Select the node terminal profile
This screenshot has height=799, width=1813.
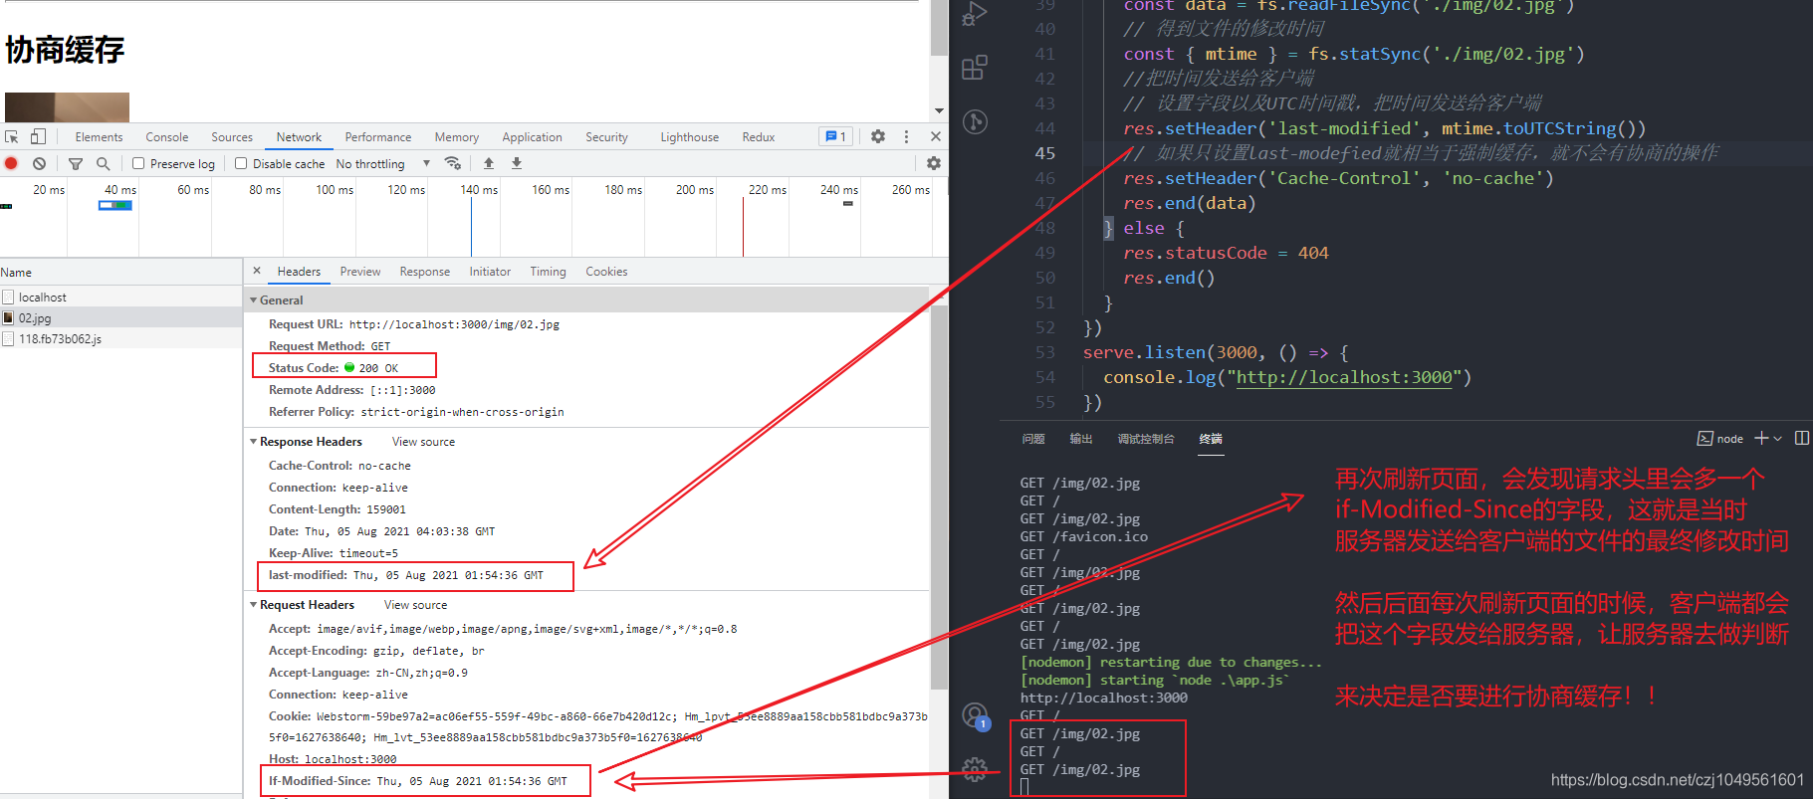pyautogui.click(x=1720, y=439)
